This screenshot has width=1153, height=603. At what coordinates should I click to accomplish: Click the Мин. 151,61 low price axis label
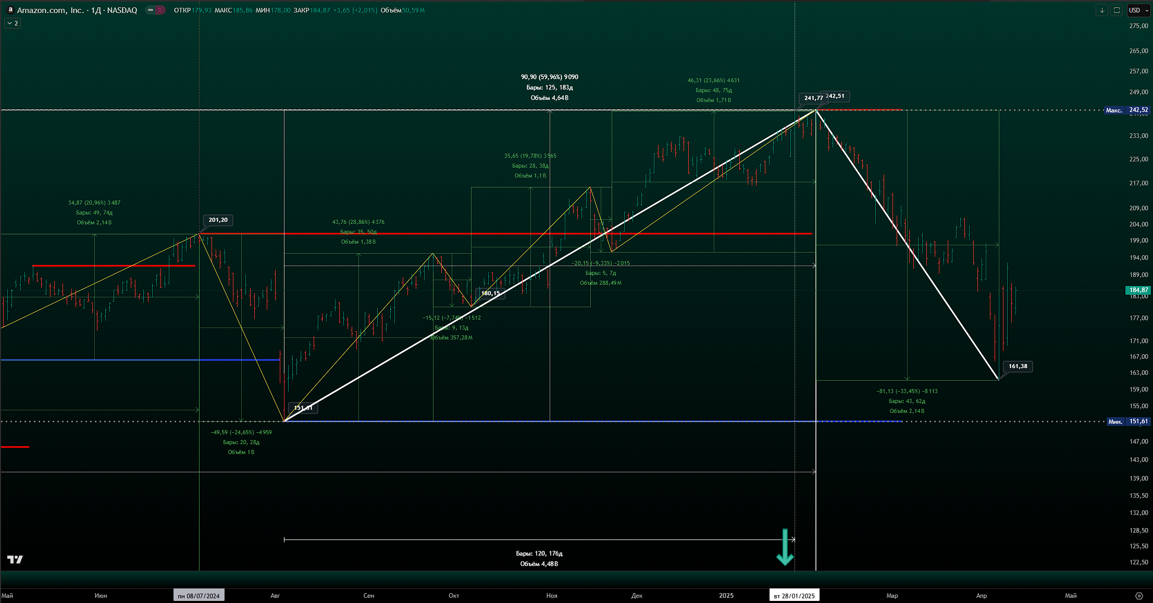point(1128,421)
